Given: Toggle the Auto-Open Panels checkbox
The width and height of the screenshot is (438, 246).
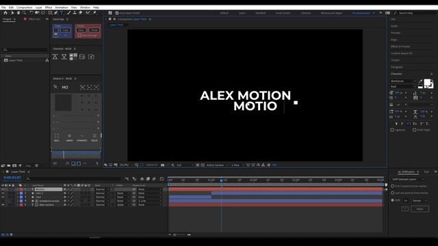Looking at the screenshot, I should [117, 13].
